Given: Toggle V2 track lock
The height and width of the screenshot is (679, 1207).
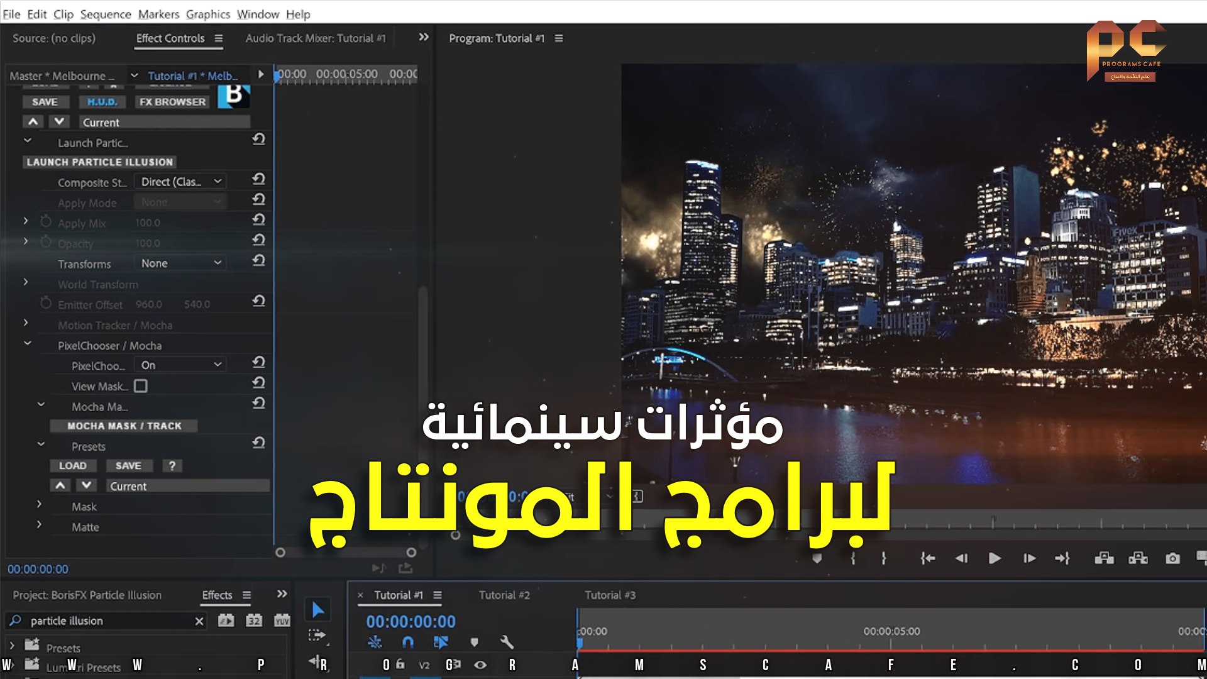Looking at the screenshot, I should point(400,663).
